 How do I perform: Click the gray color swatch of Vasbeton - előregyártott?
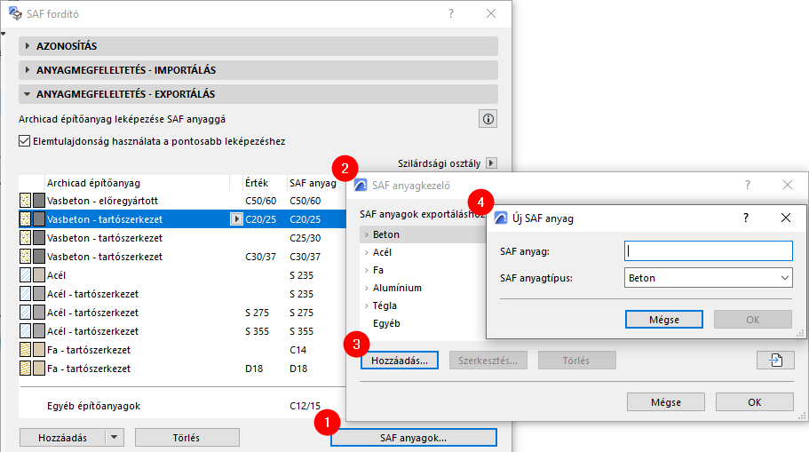pyautogui.click(x=39, y=201)
